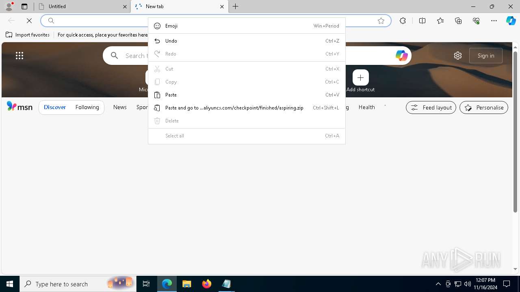Close the Untitled tab
The width and height of the screenshot is (520, 292).
(125, 6)
